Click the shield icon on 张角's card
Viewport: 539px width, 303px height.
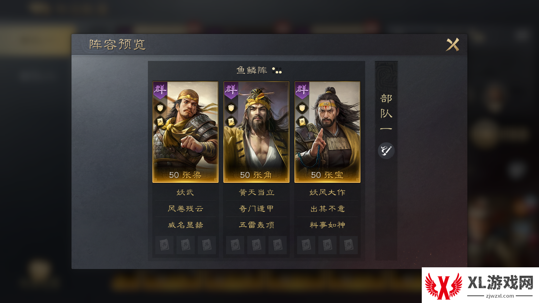[231, 108]
